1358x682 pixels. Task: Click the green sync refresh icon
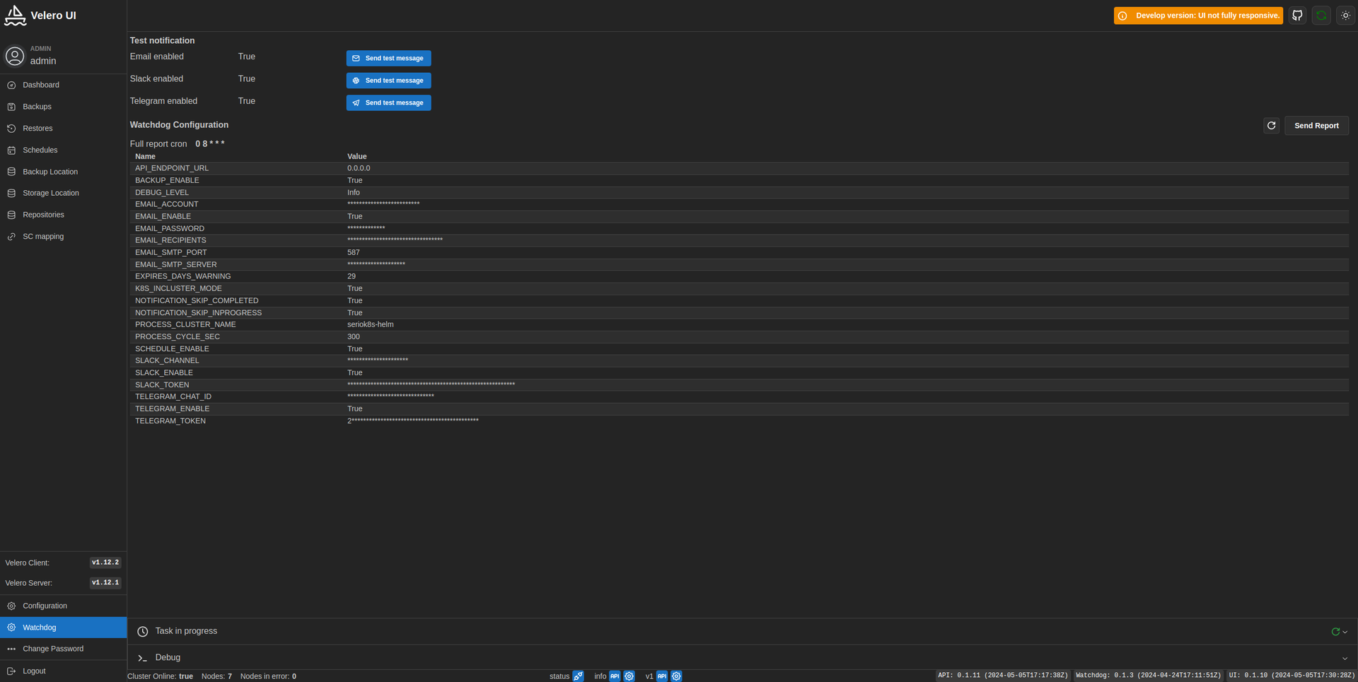1321,16
